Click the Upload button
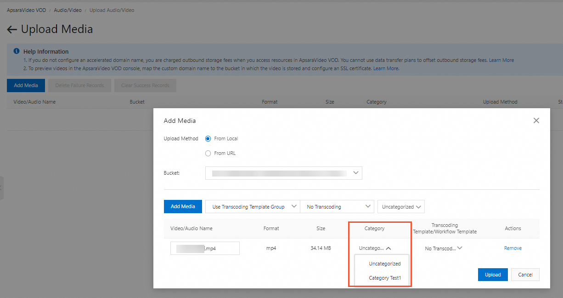The height and width of the screenshot is (298, 563). pos(493,275)
